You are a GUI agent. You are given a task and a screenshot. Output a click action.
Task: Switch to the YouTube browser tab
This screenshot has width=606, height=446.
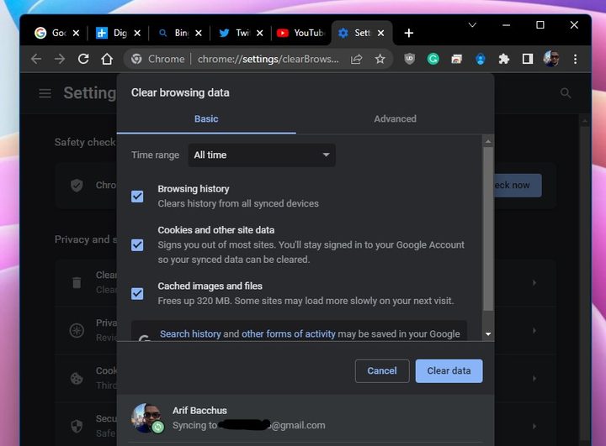302,34
